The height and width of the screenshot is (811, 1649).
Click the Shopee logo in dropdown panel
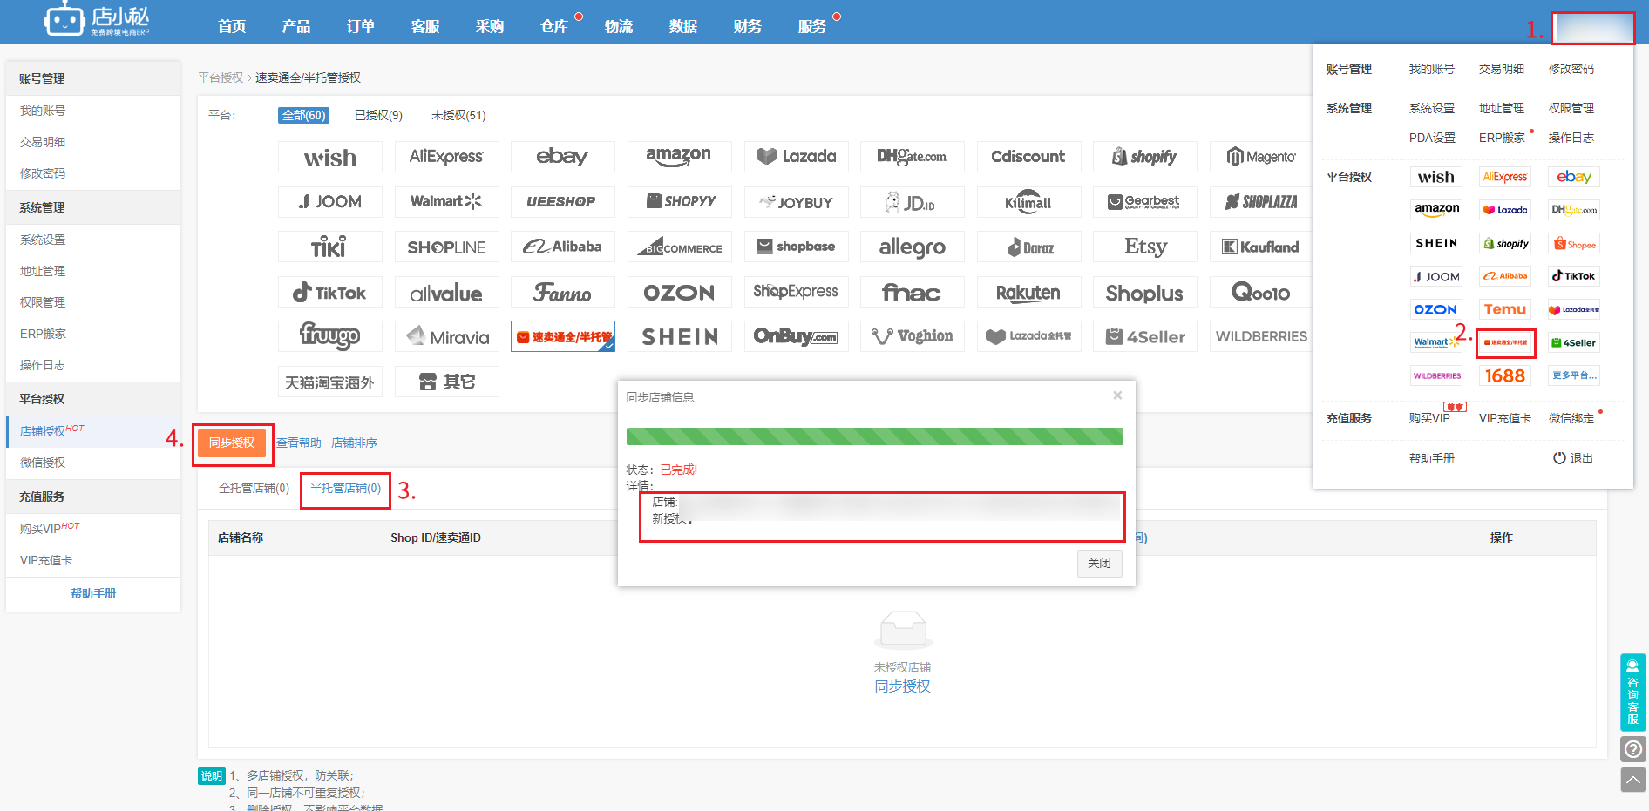(1574, 244)
